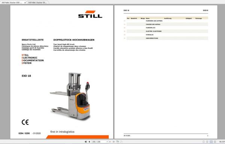Click zoom percentage value in status bar
Image resolution: width=225 pixels, height=144 pixels.
coord(222,142)
